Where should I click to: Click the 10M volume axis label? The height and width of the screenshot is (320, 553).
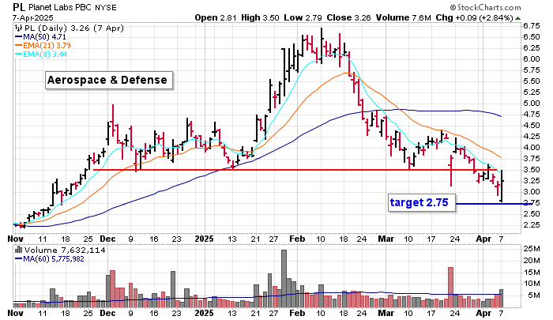[x=532, y=284]
